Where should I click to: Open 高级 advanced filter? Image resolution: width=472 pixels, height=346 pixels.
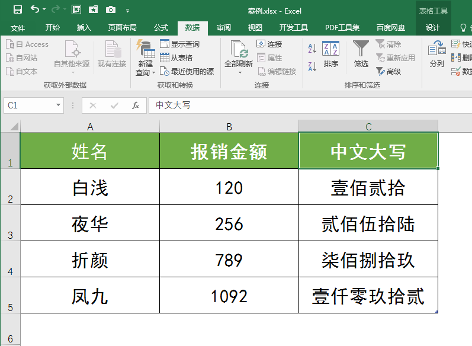[388, 72]
